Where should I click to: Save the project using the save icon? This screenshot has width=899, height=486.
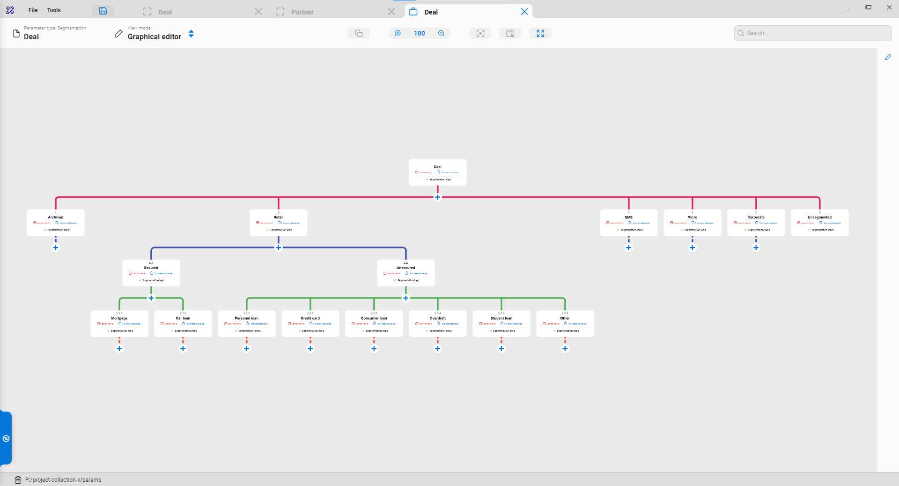102,11
